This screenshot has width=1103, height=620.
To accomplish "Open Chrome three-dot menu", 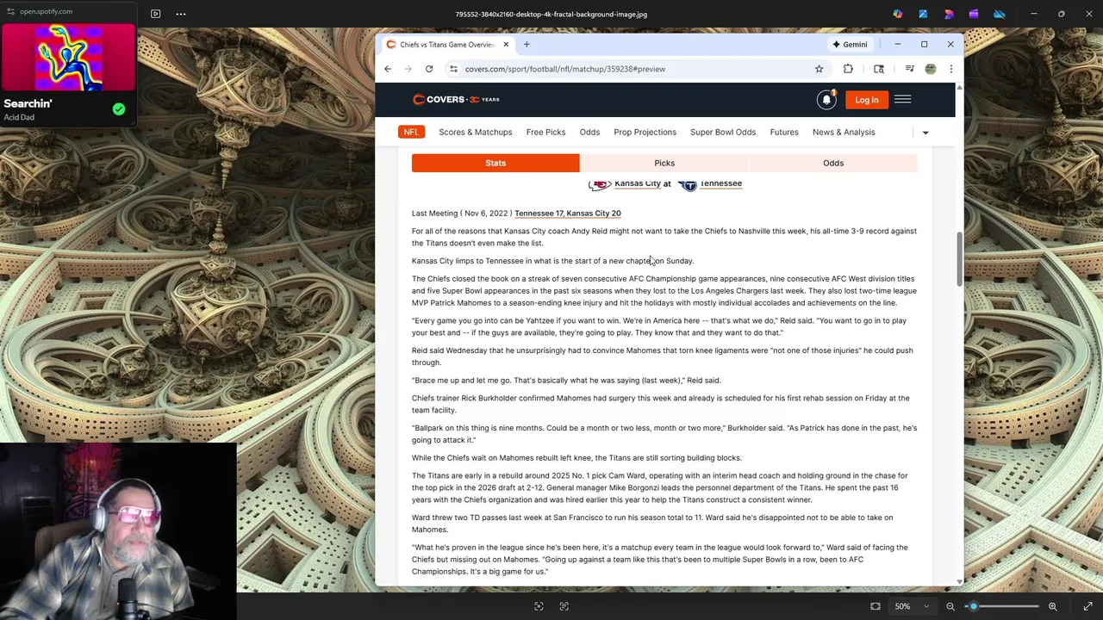I will (950, 69).
